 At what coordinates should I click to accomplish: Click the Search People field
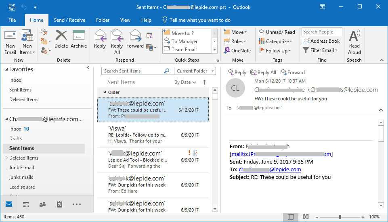pos(322,32)
